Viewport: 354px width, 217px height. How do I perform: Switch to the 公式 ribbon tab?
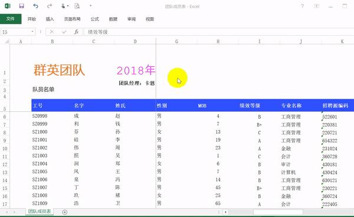tap(95, 19)
